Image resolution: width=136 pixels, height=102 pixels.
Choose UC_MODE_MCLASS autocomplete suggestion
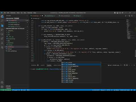81,80
